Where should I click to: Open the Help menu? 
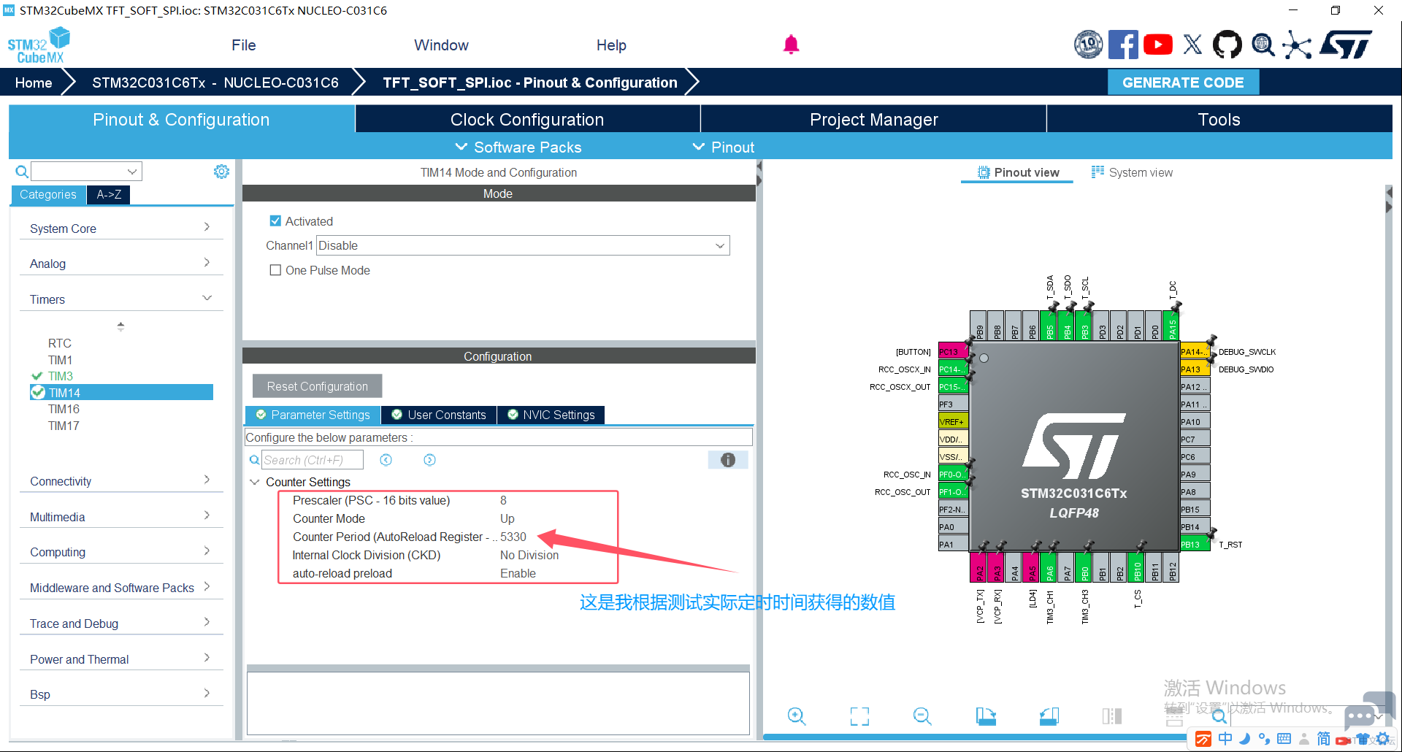[x=611, y=45]
